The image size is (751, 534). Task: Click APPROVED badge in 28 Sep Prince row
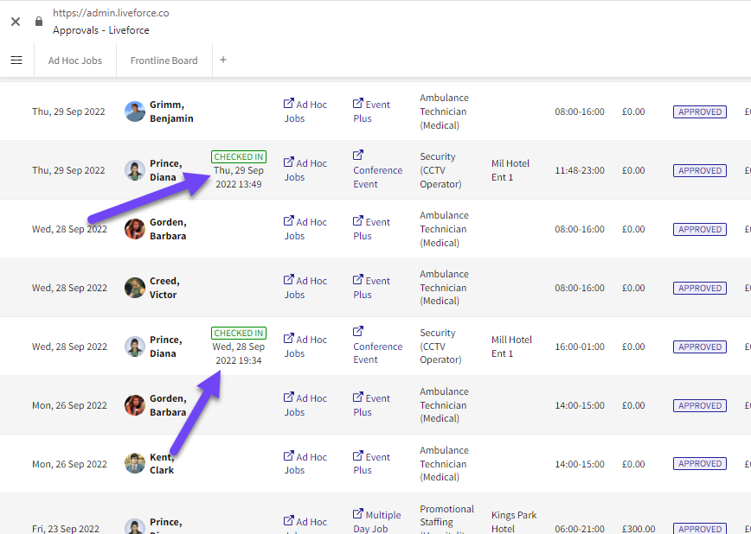(700, 346)
